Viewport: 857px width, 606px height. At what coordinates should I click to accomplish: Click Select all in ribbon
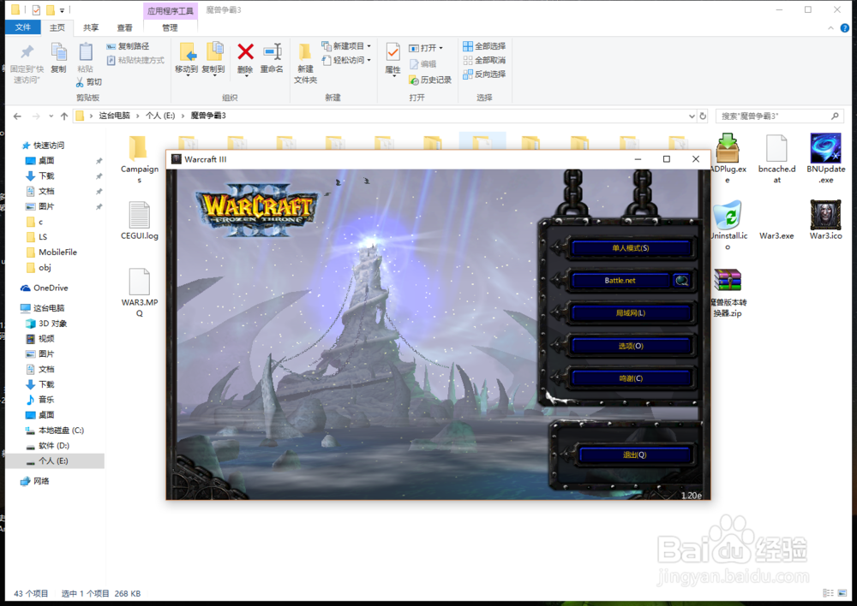(484, 46)
